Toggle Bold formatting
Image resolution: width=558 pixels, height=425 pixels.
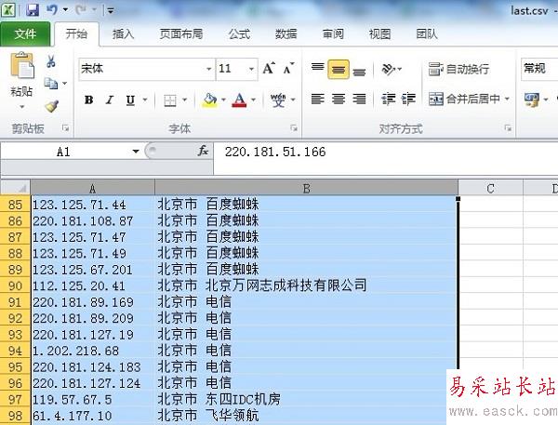(89, 100)
